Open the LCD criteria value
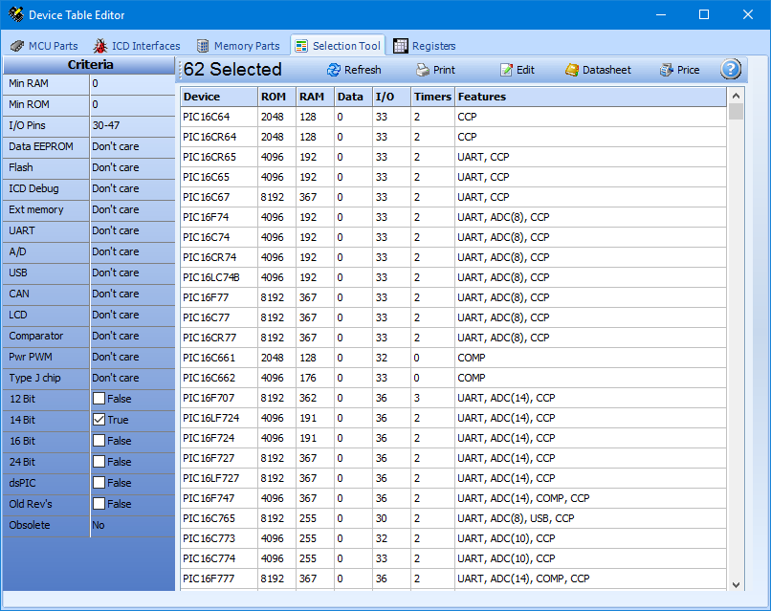 point(133,316)
